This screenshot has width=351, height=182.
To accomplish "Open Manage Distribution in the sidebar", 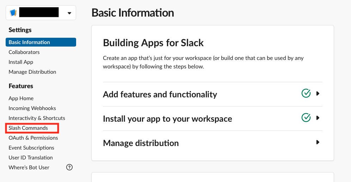I will (32, 72).
